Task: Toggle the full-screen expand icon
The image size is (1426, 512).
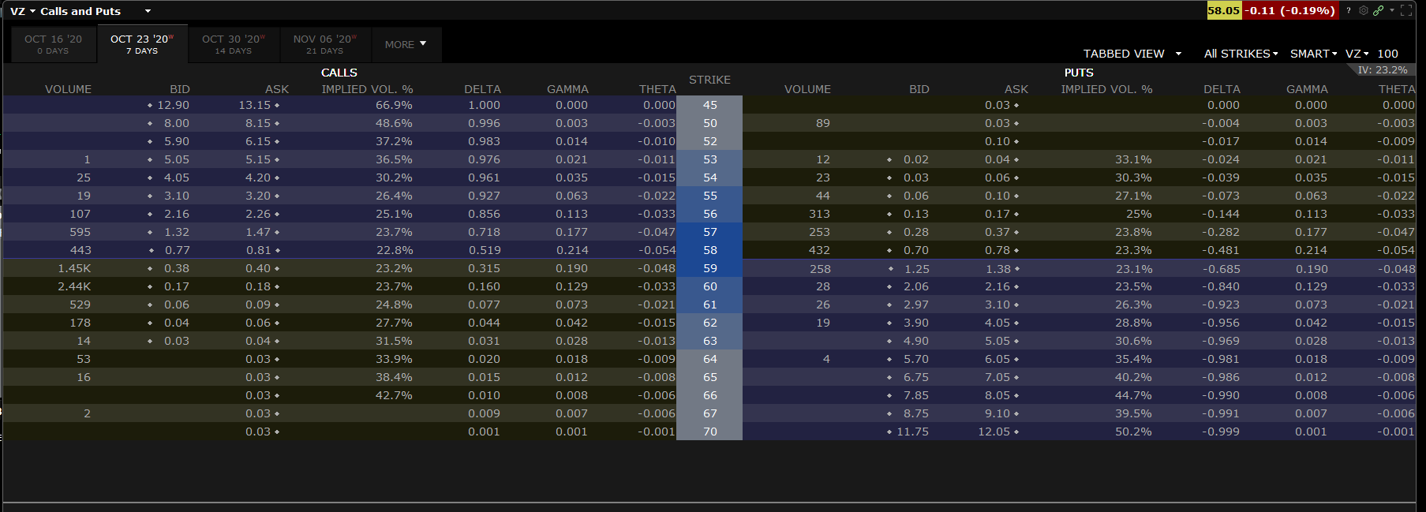Action: [1406, 10]
